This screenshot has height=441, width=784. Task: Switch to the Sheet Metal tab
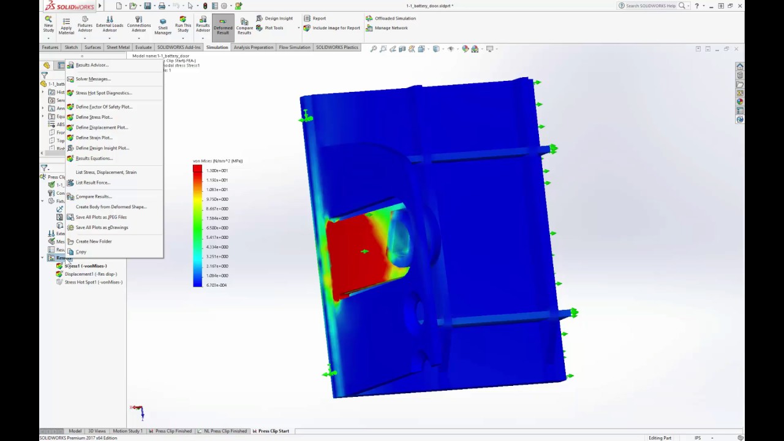coord(118,47)
